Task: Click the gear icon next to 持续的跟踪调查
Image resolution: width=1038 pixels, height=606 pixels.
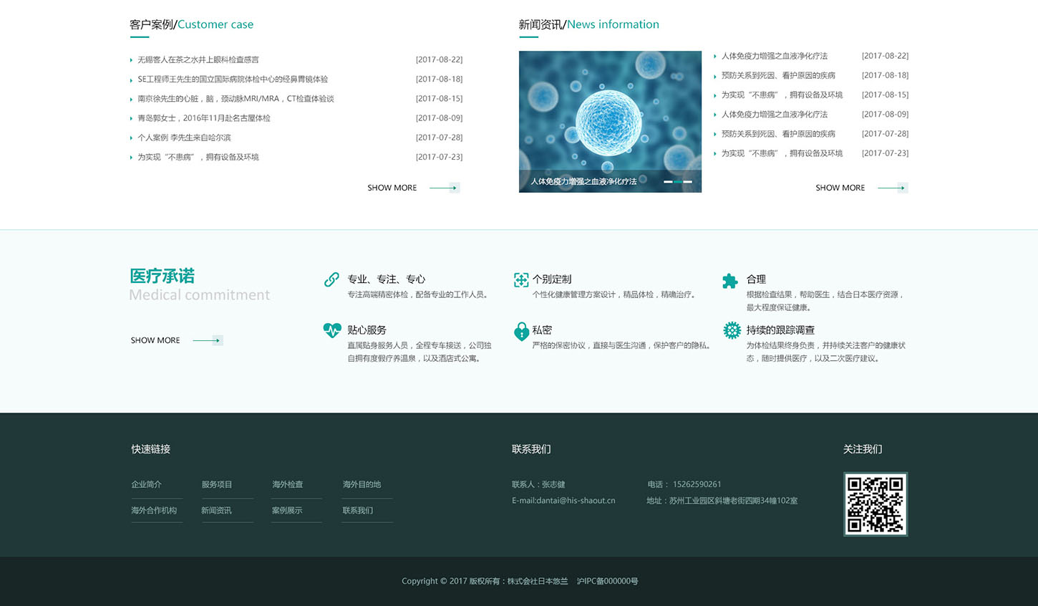Action: [732, 330]
